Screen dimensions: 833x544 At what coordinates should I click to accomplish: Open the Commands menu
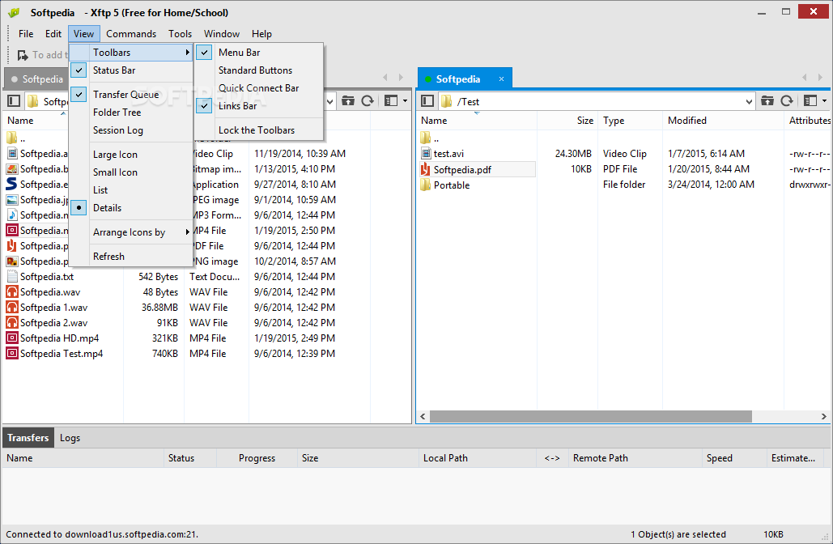(131, 33)
